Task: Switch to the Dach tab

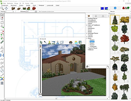Action: (x=34, y=6)
